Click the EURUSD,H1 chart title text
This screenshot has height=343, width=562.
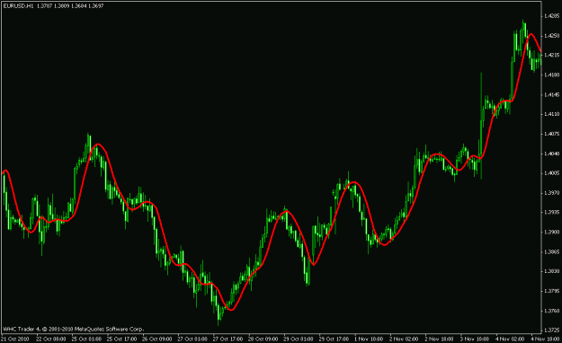pyautogui.click(x=18, y=6)
